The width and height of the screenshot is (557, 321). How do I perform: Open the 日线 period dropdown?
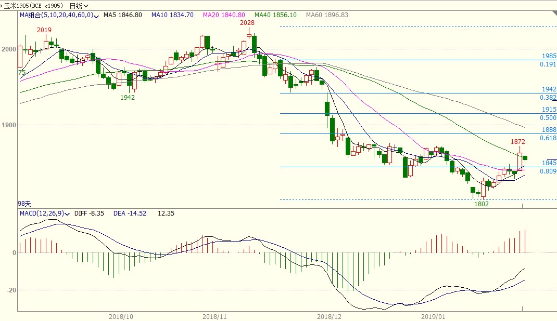79,6
